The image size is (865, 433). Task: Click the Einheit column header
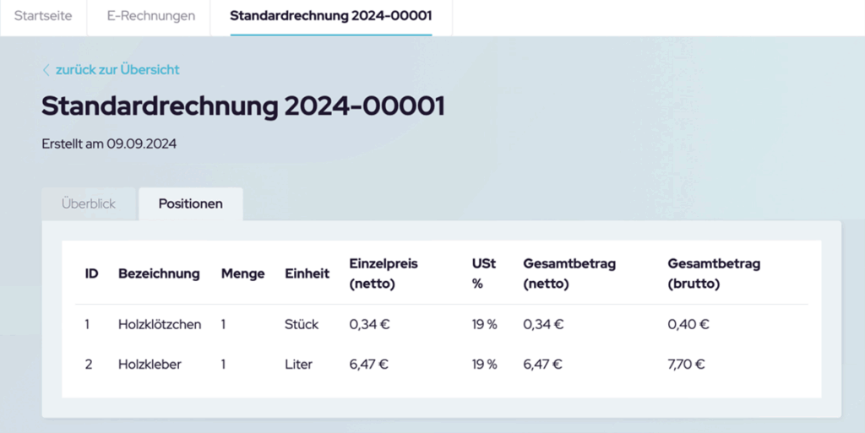pos(307,273)
